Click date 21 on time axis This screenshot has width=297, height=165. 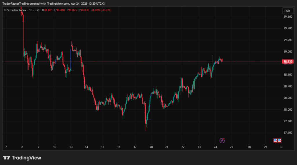tap(167, 147)
